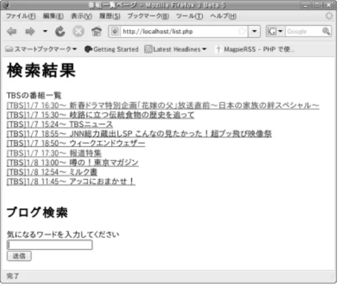This screenshot has height=287, width=341.
Task: Open the 1/7 18:50 ウィークエンドウェザー link
Action: tap(76, 143)
